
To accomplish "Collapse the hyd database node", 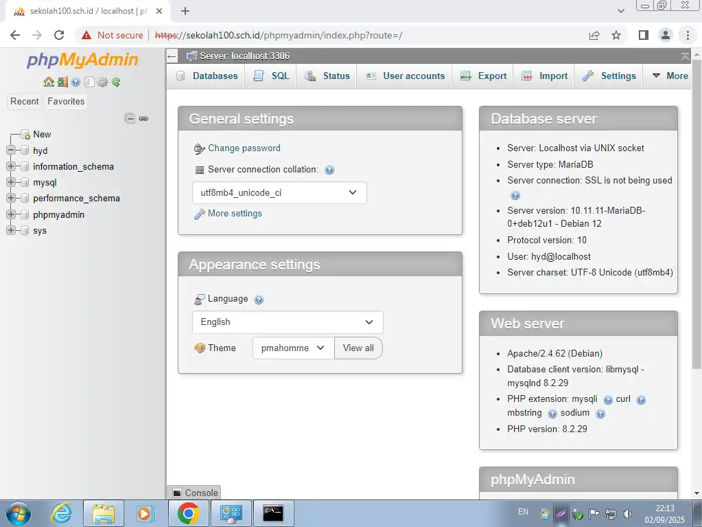I will coord(11,150).
